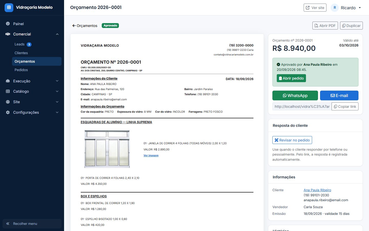369x231 pixels.
Task: Click the Ver imagem link
Action: point(151,156)
